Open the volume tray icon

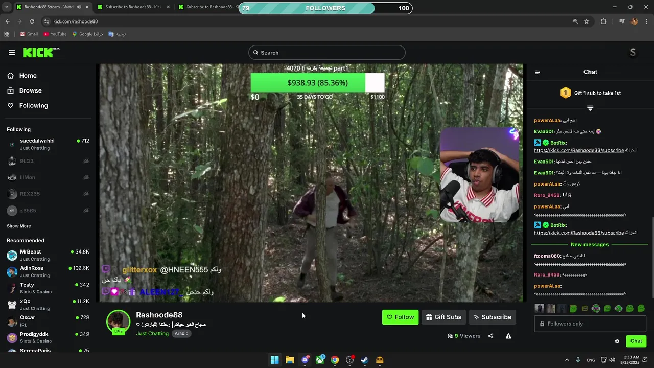point(612,360)
